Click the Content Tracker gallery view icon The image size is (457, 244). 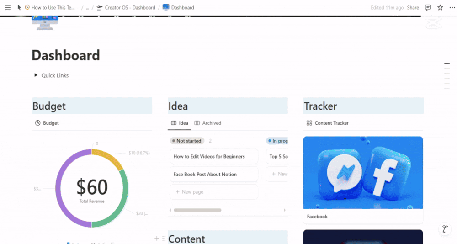(x=309, y=123)
